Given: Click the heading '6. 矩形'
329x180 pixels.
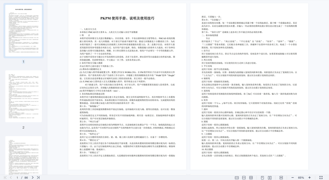Looking at the screenshot, I should click(x=205, y=100).
